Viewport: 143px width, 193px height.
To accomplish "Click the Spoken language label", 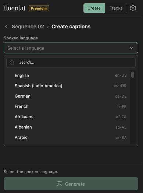I will 21,38.
